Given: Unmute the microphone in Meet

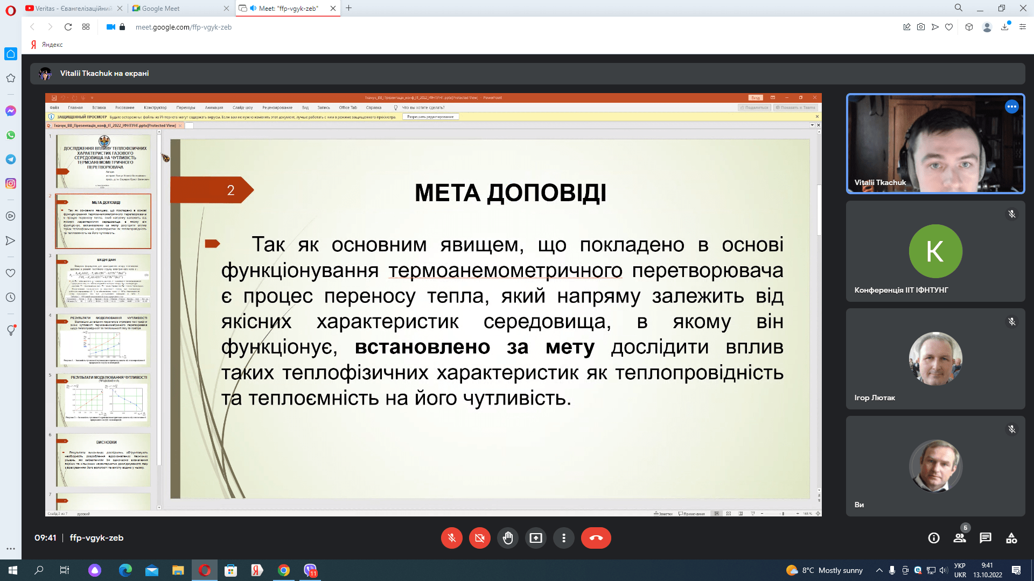Looking at the screenshot, I should [451, 538].
